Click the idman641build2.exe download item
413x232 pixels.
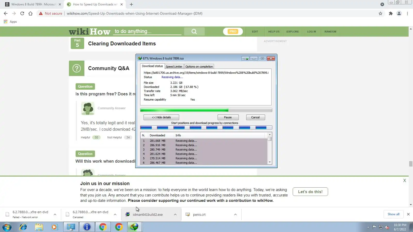(x=148, y=214)
